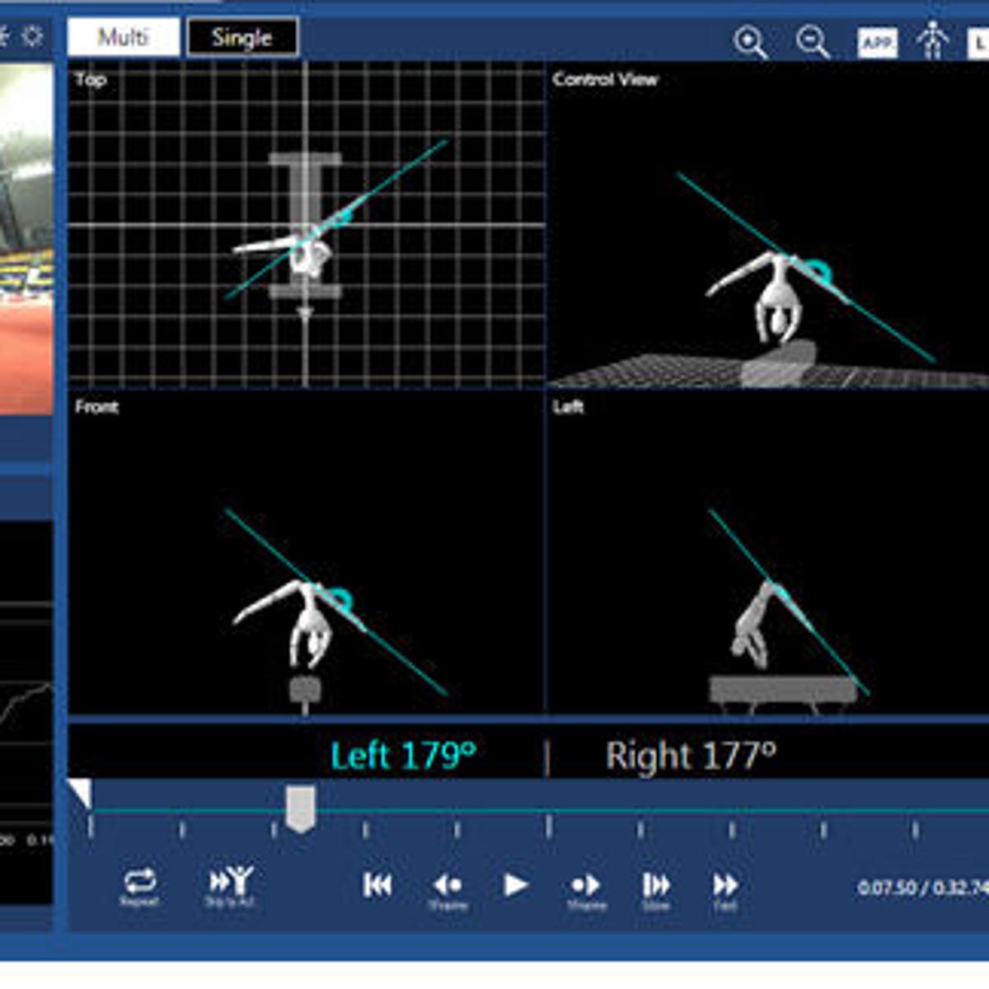Image resolution: width=989 pixels, height=989 pixels.
Task: Open the settings gear in the top-left corner
Action: (x=31, y=35)
